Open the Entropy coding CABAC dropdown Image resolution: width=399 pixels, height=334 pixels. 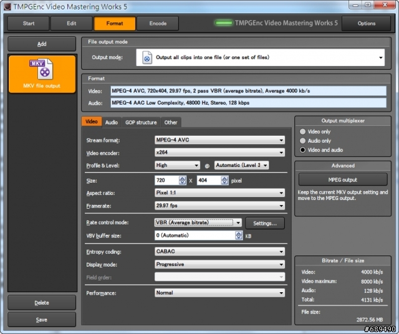point(219,252)
